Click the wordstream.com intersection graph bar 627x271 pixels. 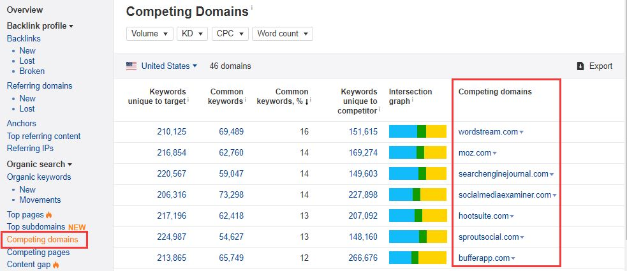pos(417,131)
